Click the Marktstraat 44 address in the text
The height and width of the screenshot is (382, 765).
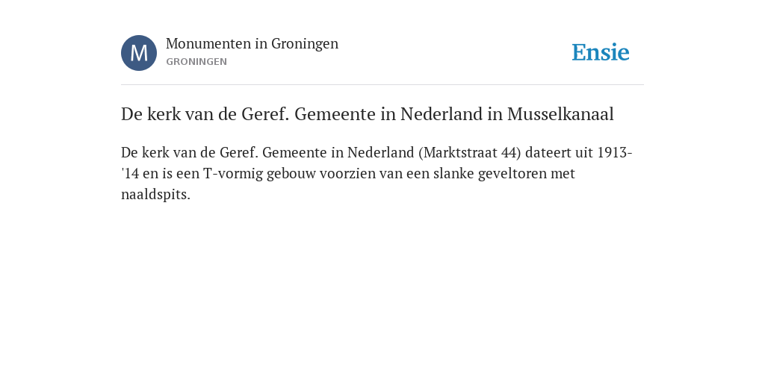[470, 152]
